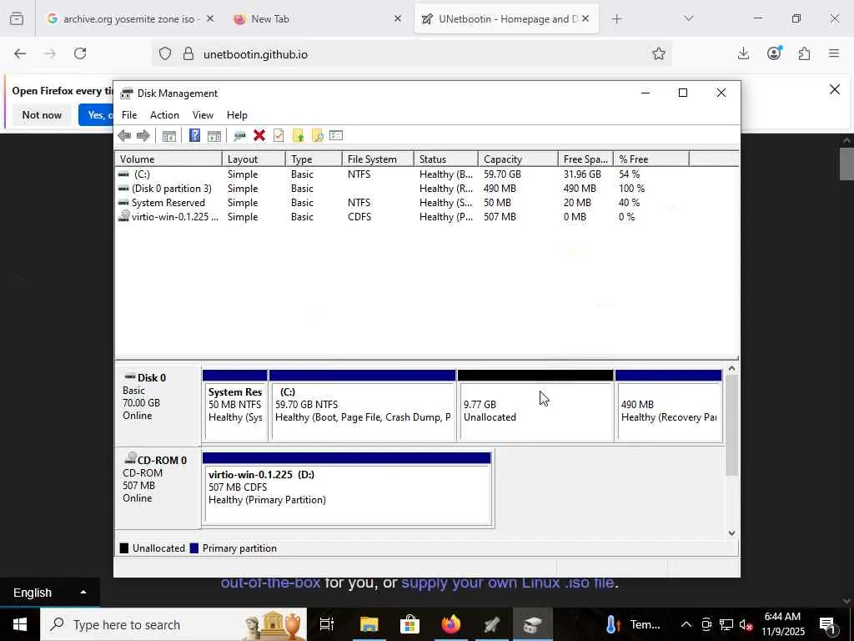Sort by the % Free column header
This screenshot has height=641, width=854.
pos(651,159)
